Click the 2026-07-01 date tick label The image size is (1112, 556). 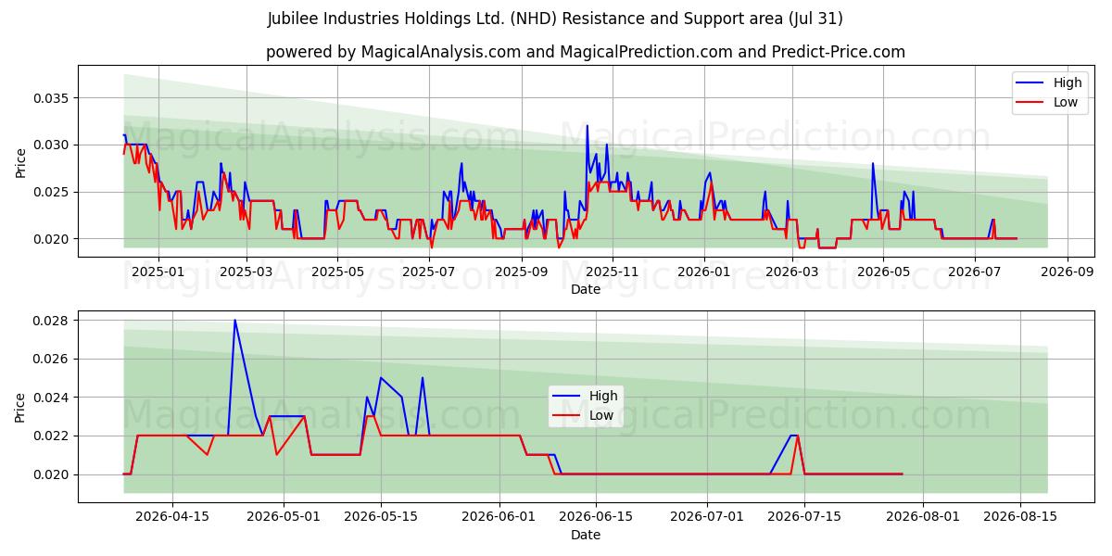(706, 517)
